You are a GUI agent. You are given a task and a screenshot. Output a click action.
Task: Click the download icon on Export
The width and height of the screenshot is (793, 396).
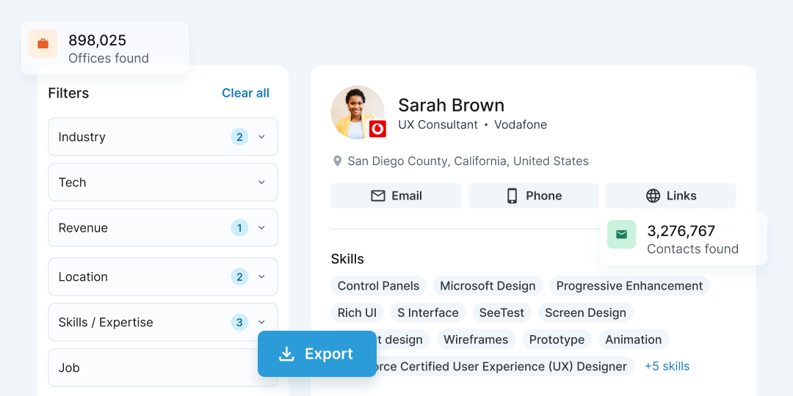[x=286, y=354]
